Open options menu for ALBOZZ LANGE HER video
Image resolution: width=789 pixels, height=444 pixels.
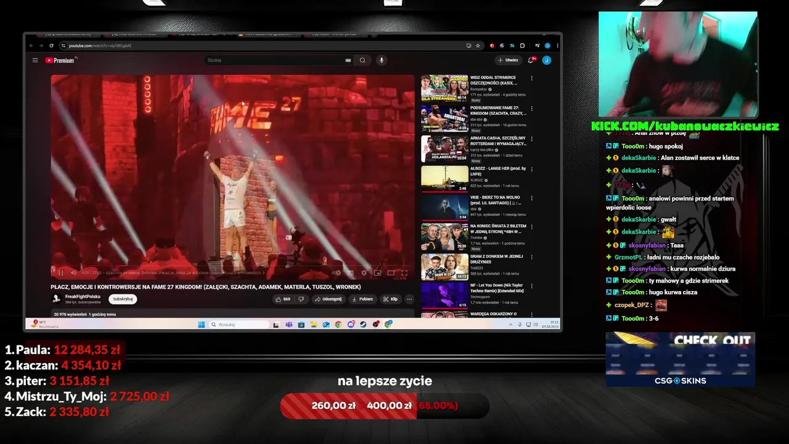point(531,168)
